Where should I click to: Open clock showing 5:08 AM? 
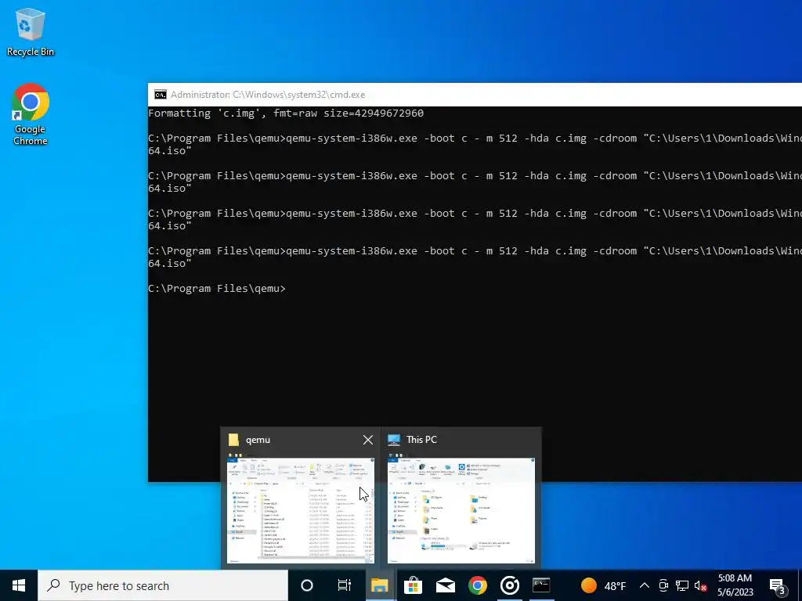coord(735,585)
